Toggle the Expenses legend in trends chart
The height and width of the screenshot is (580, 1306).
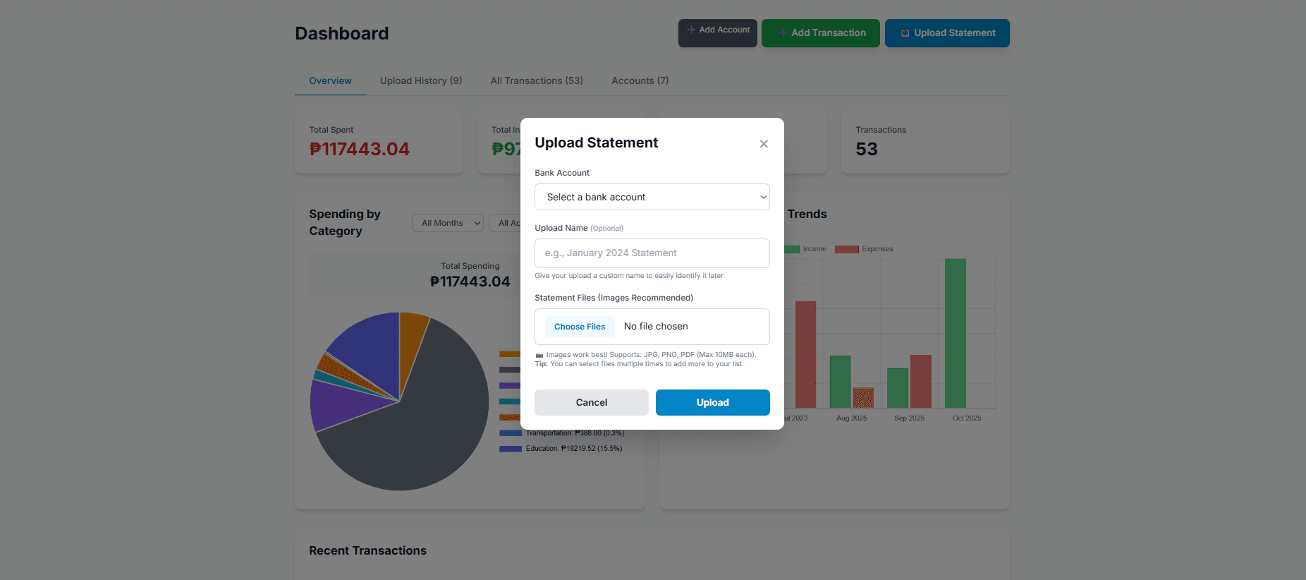click(846, 249)
